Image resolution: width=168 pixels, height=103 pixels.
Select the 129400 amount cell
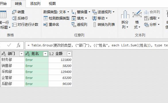point(60,72)
